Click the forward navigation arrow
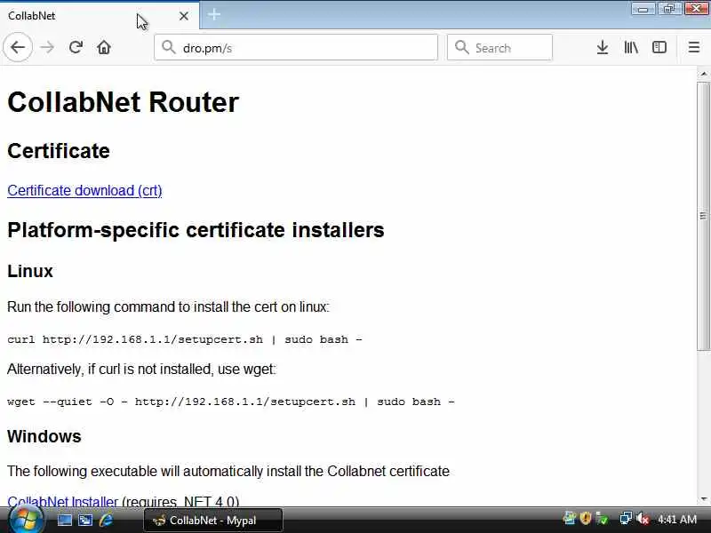The width and height of the screenshot is (711, 533). 47,47
